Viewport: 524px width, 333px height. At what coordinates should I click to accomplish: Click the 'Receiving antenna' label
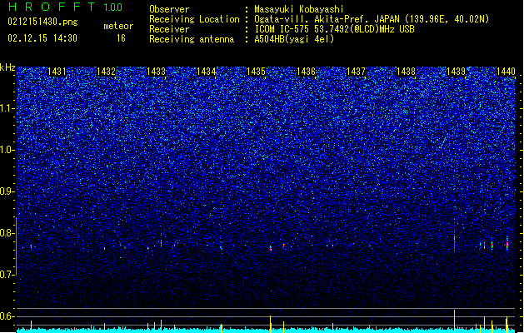pos(192,39)
